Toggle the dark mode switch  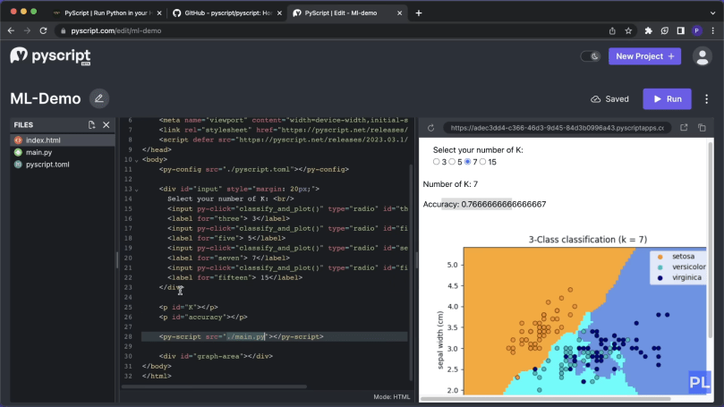pyautogui.click(x=590, y=56)
